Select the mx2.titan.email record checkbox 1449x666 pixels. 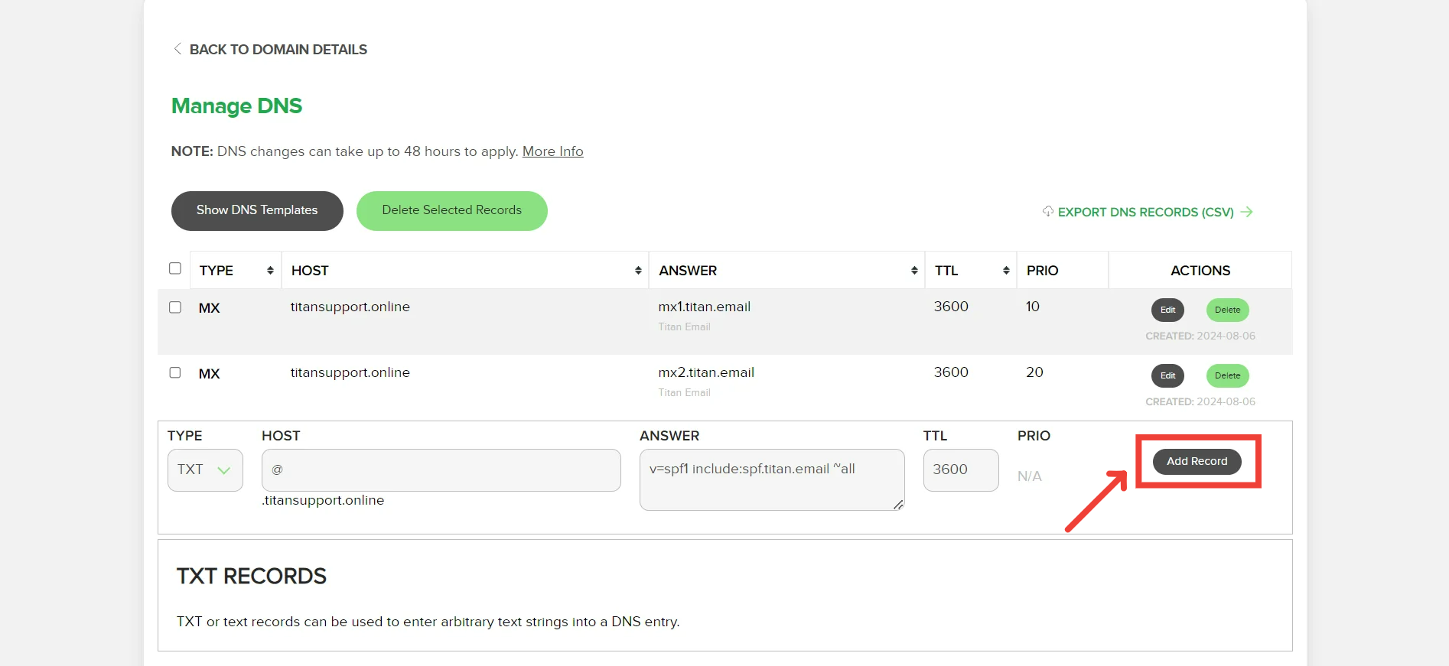point(175,373)
